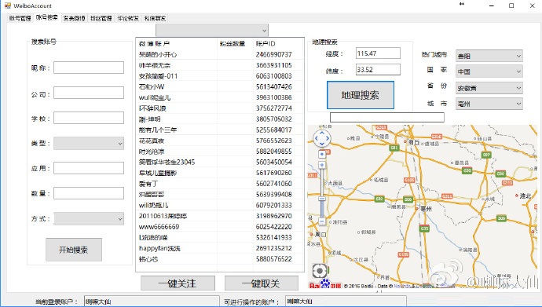Select the happyfan account row
Viewport: 542px width, 307px height.
click(220, 248)
